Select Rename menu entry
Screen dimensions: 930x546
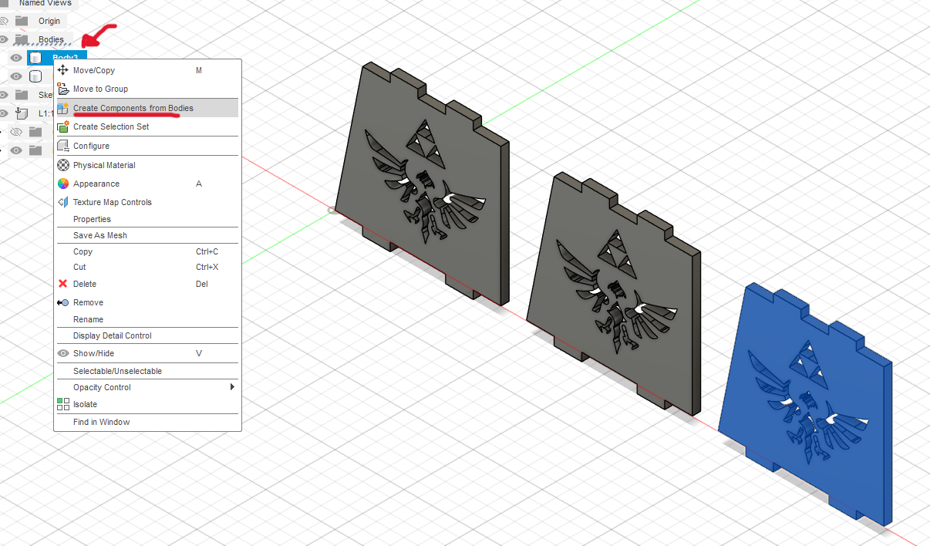(x=147, y=319)
